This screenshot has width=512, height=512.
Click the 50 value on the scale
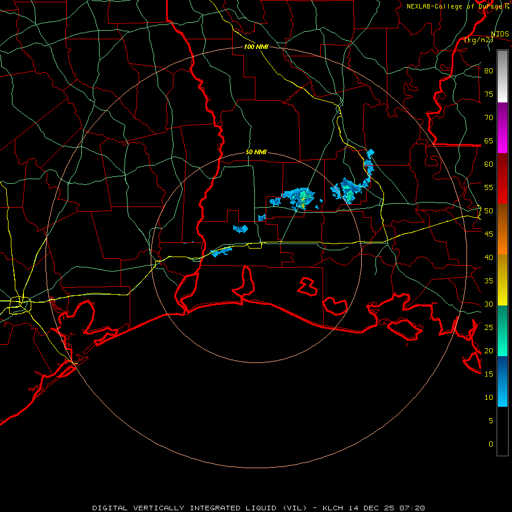pos(489,211)
